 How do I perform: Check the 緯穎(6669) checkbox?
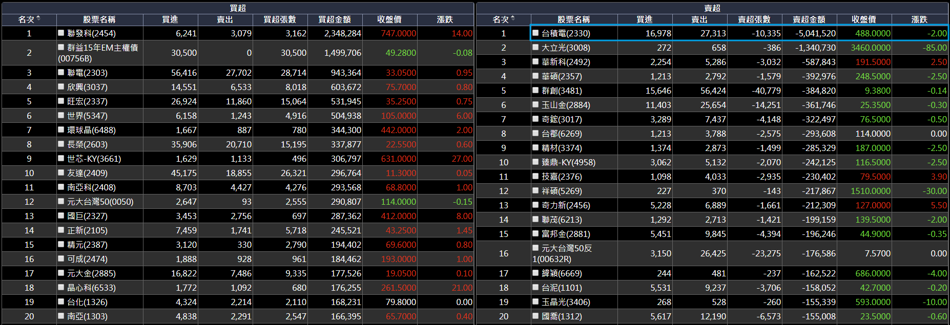coord(535,273)
